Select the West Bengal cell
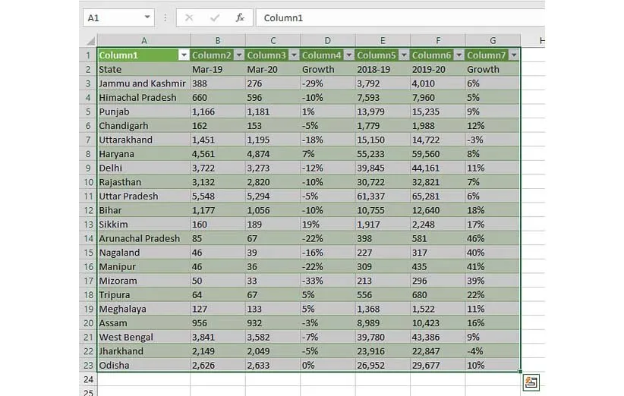This screenshot has width=624, height=396. pos(143,337)
